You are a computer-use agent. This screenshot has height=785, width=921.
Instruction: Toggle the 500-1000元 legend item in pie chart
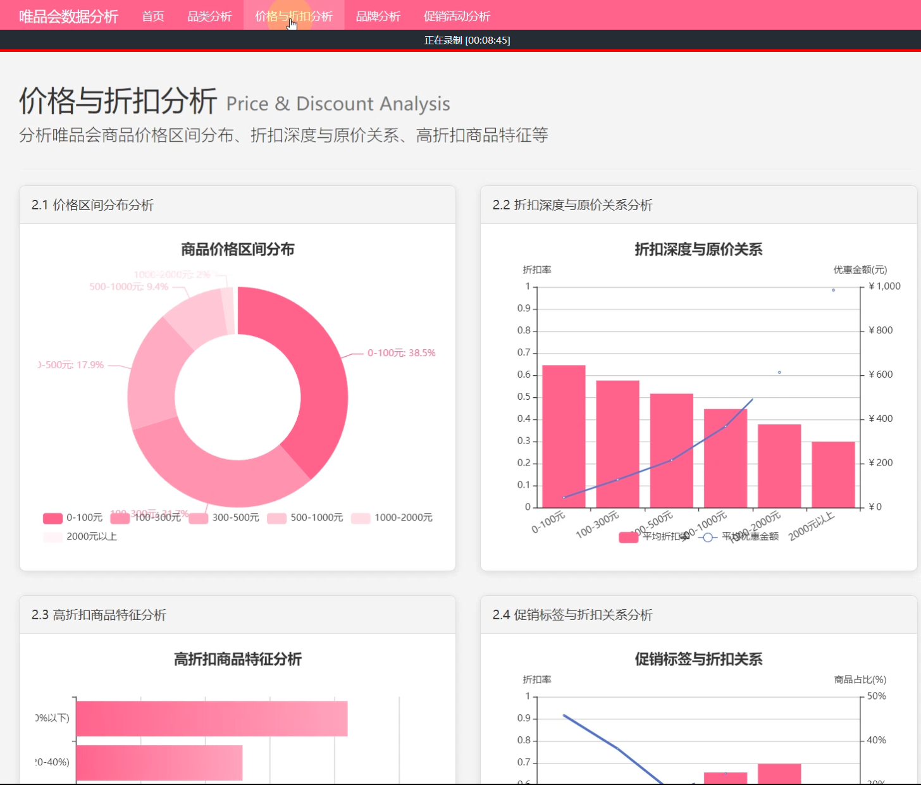[x=305, y=518]
